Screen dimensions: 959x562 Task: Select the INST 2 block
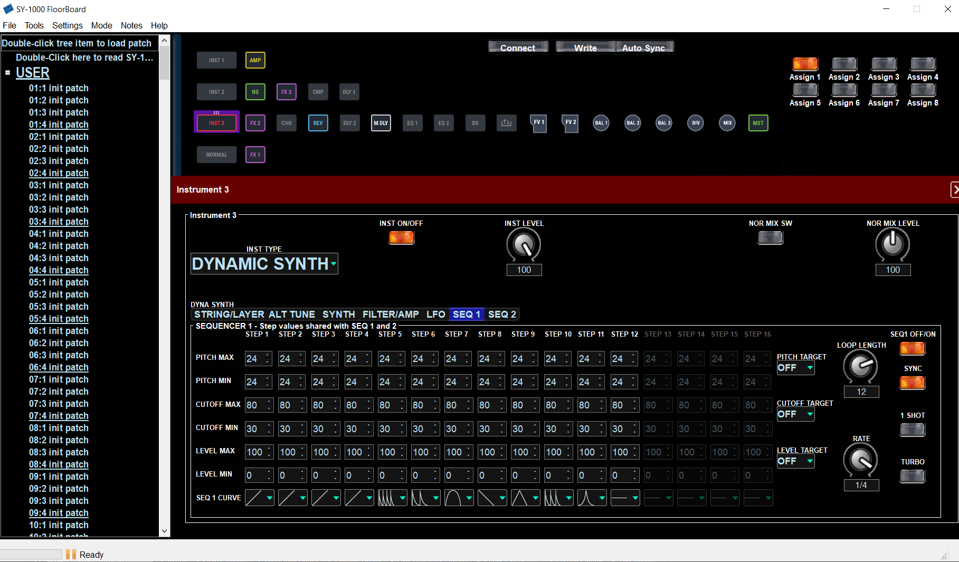[216, 92]
